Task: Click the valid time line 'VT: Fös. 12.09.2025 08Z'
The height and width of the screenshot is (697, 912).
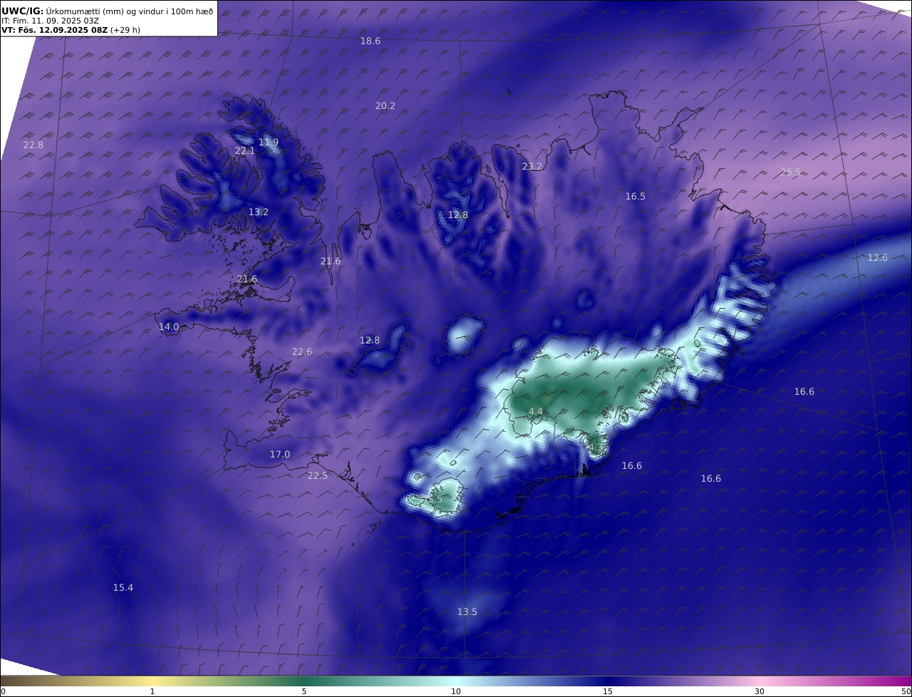Action: point(54,30)
